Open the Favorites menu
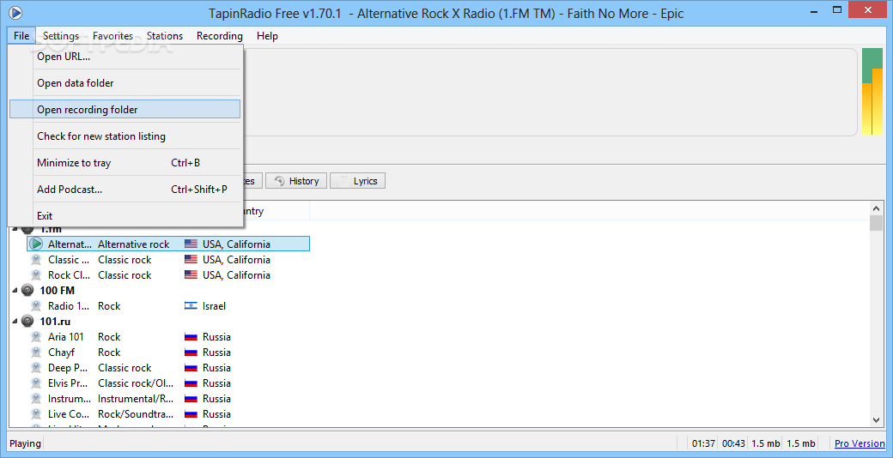This screenshot has height=458, width=893. tap(112, 36)
